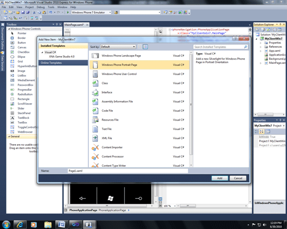Expand the MainPage.xaml node in Solution Explorer
This screenshot has width=287, height=229.
point(261,63)
